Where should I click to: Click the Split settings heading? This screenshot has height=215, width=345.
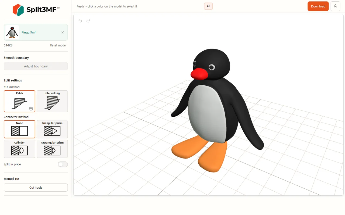(x=13, y=80)
